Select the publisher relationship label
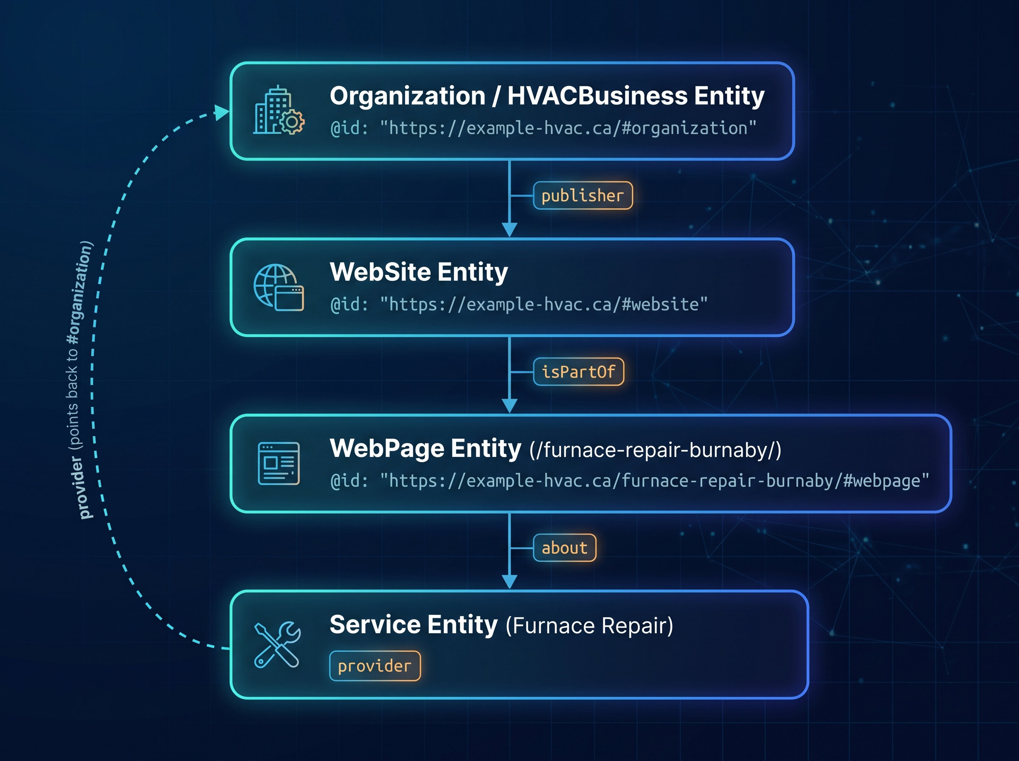Image resolution: width=1019 pixels, height=761 pixels. pos(583,196)
